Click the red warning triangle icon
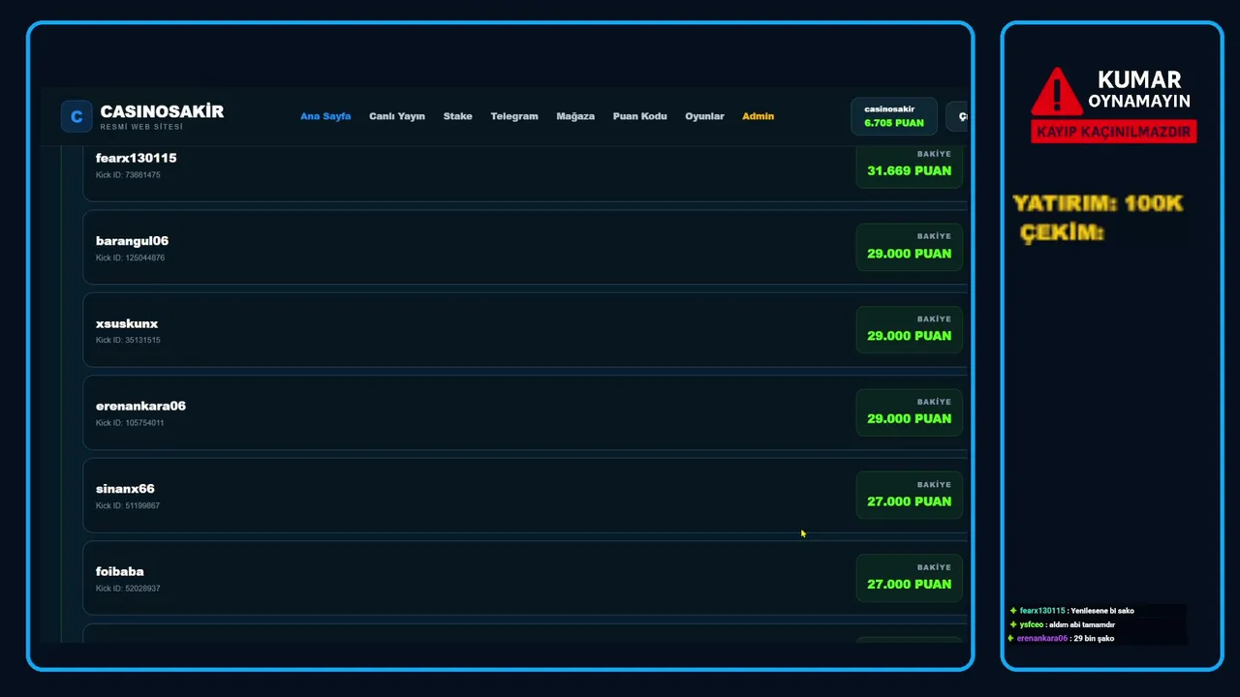This screenshot has width=1240, height=697. (x=1057, y=92)
